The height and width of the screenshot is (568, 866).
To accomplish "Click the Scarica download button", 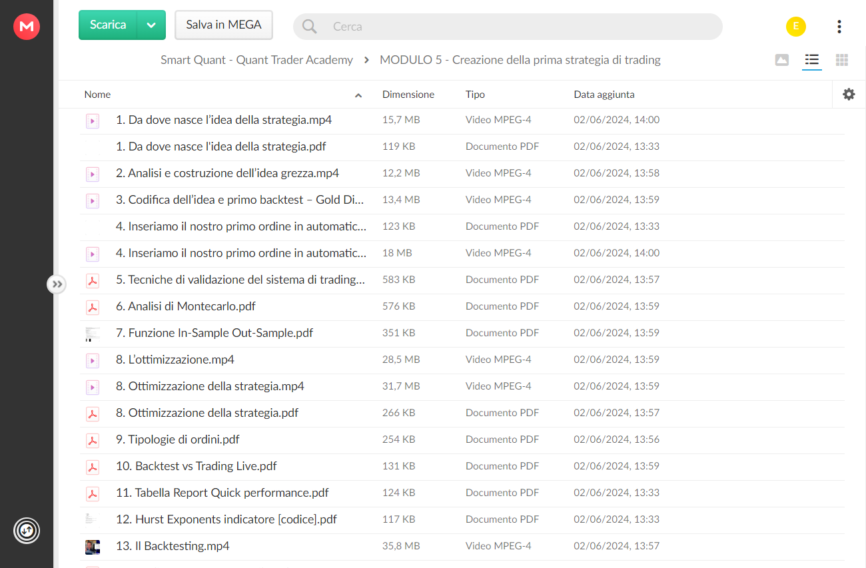I will [108, 25].
